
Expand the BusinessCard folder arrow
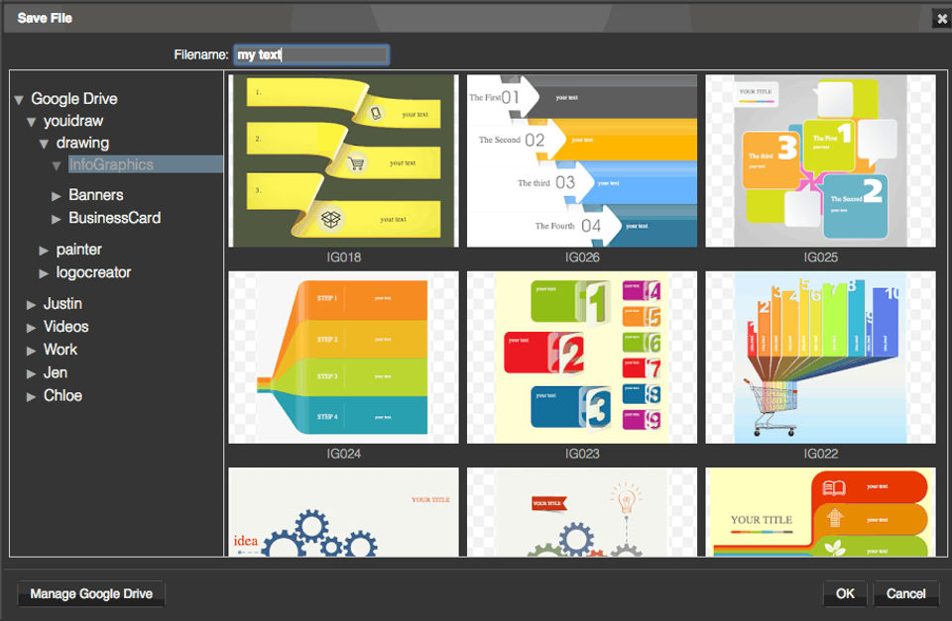57,219
